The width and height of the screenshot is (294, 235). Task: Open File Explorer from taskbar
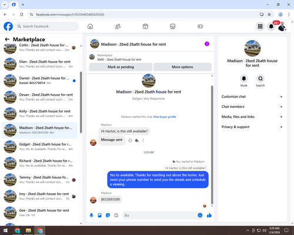click(x=28, y=230)
